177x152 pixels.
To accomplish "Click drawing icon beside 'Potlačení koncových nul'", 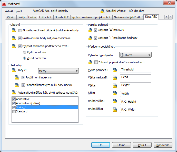I will pyautogui.click(x=17, y=85).
